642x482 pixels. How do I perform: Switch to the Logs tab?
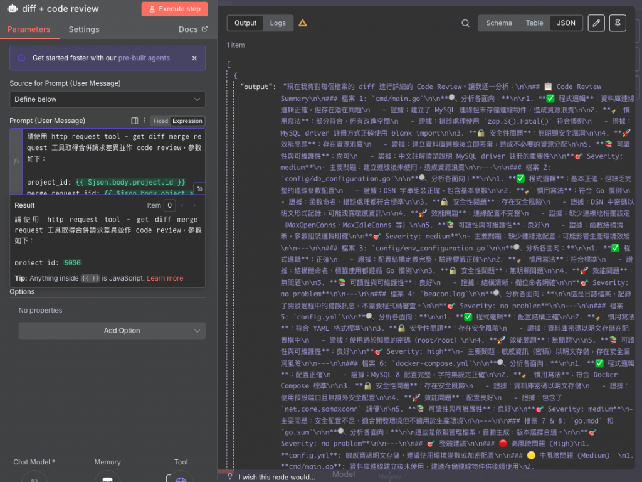[278, 23]
